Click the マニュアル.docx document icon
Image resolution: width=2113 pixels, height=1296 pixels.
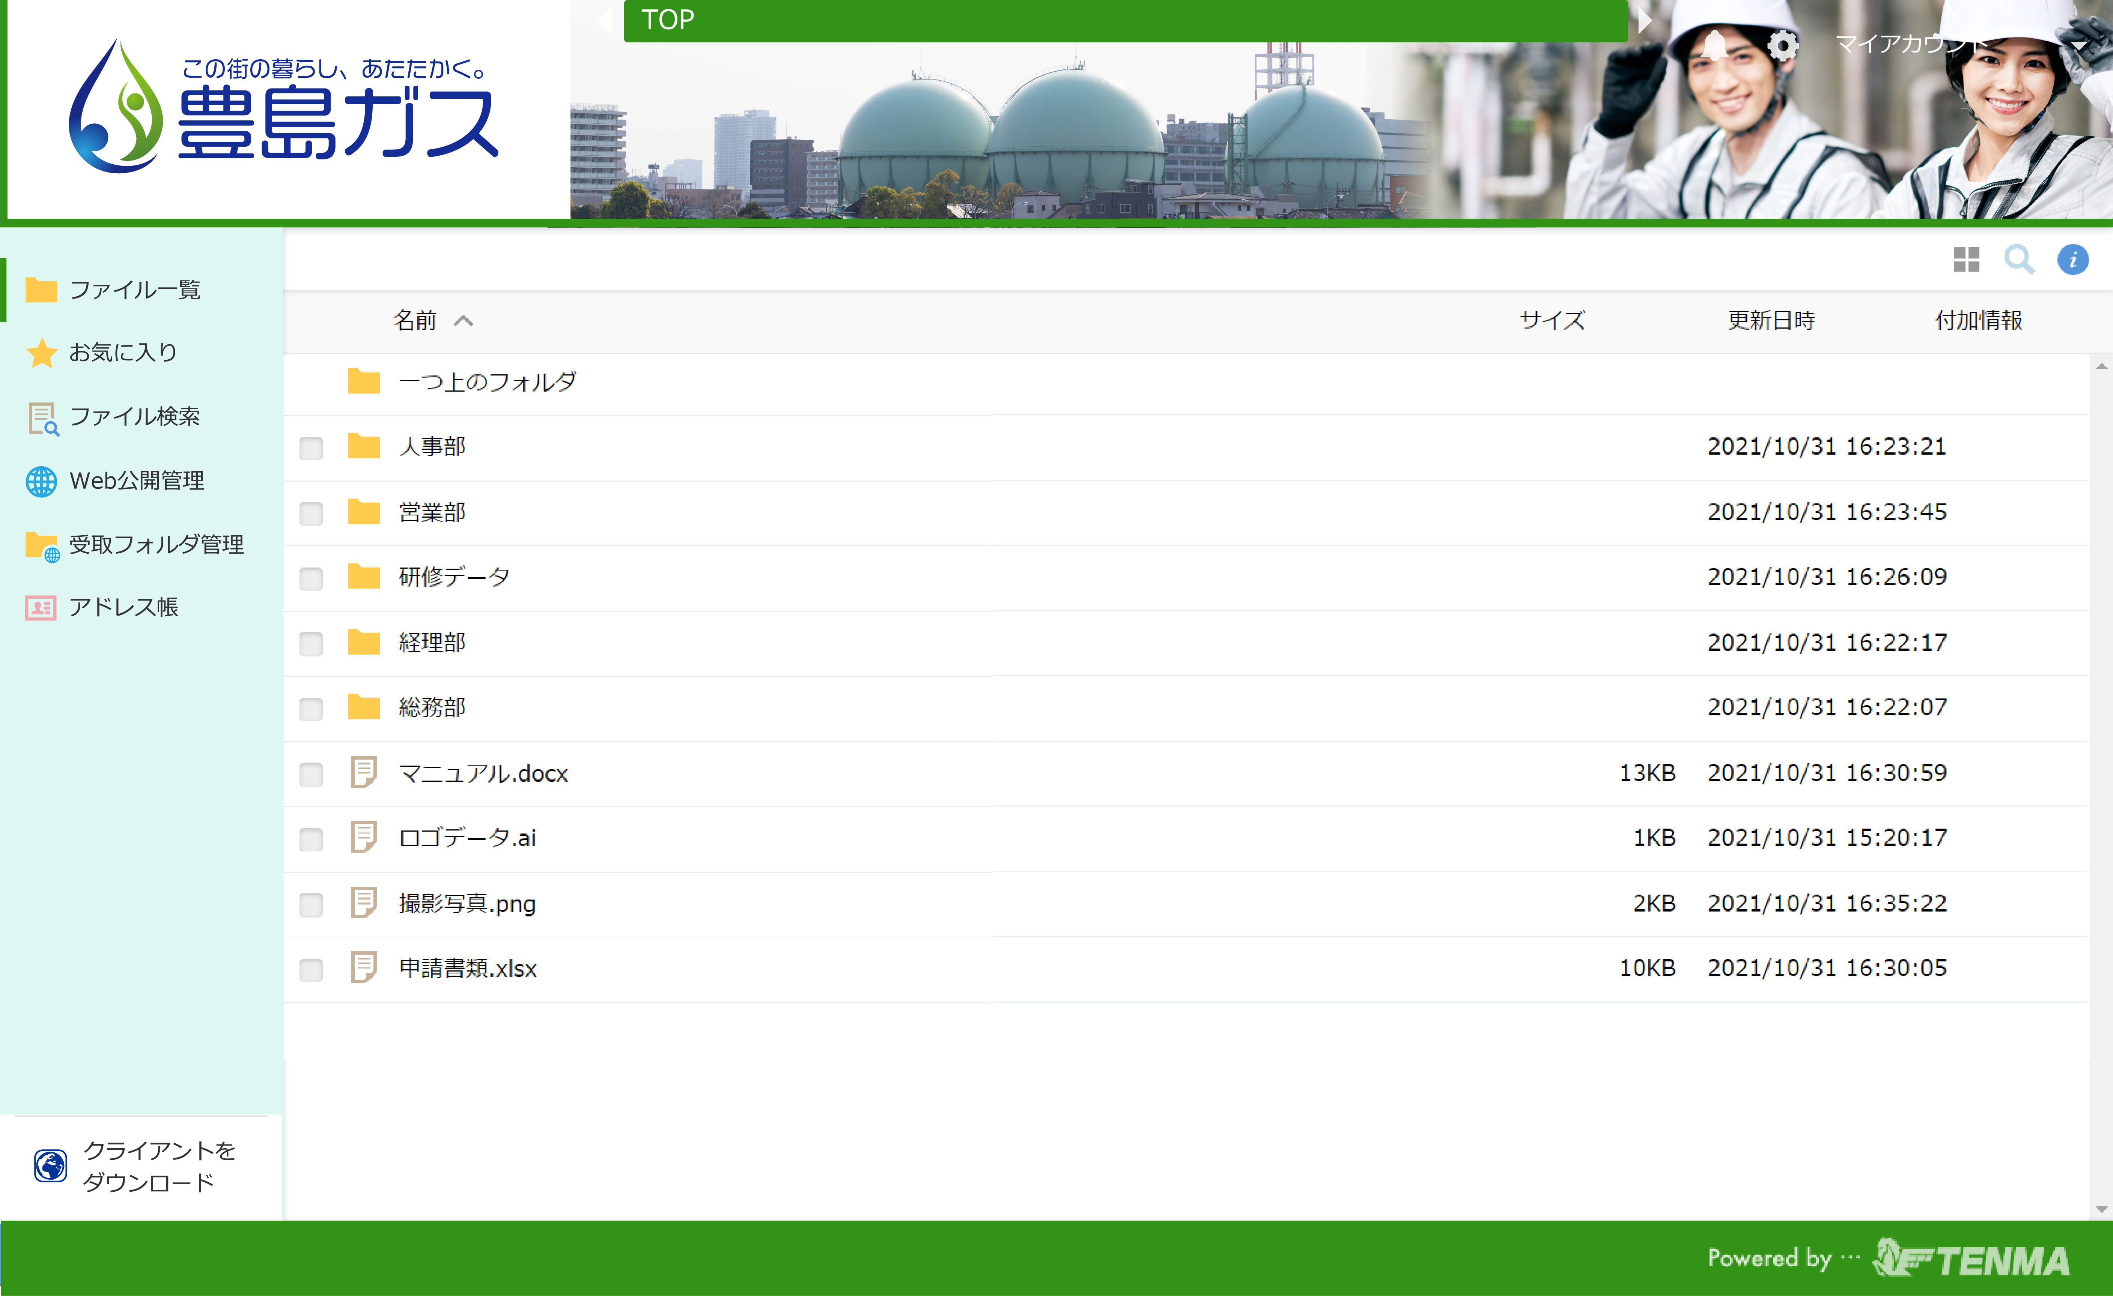364,772
